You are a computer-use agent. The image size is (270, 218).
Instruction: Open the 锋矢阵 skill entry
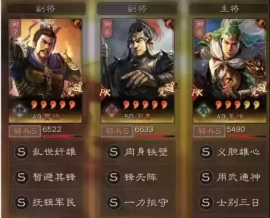[138, 177]
